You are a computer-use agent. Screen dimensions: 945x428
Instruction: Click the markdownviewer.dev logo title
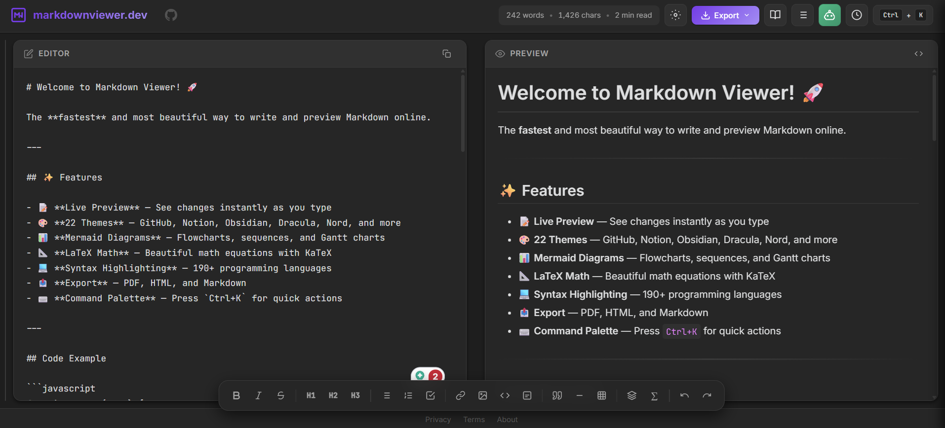point(90,15)
